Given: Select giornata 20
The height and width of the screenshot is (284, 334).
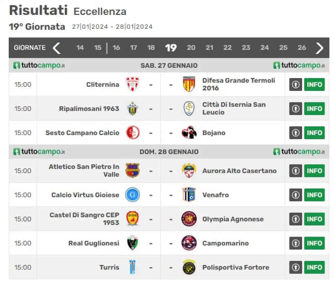Looking at the screenshot, I should (191, 48).
